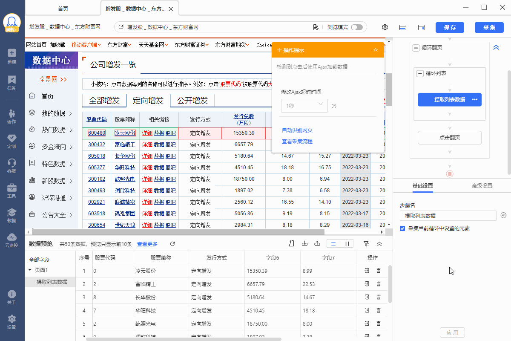Switch data preview to vertical column view
This screenshot has height=341, width=511.
347,244
